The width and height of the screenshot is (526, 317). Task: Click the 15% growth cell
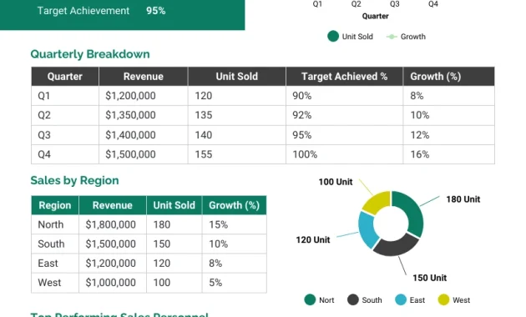click(234, 224)
